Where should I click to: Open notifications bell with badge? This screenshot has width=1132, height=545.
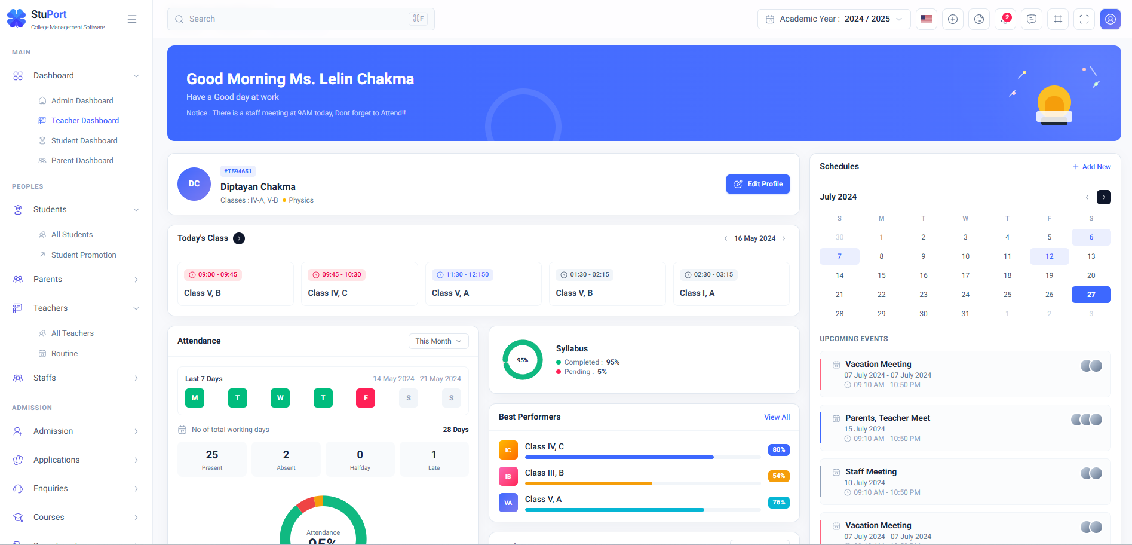[1005, 19]
